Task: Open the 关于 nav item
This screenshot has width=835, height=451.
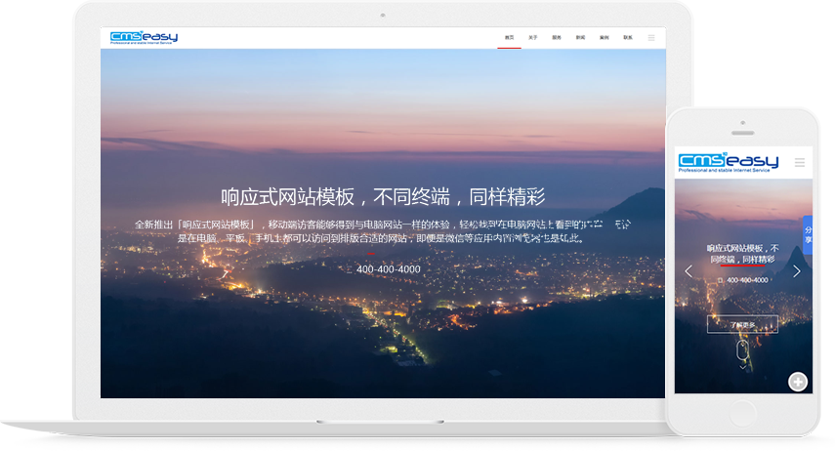Action: [x=532, y=38]
